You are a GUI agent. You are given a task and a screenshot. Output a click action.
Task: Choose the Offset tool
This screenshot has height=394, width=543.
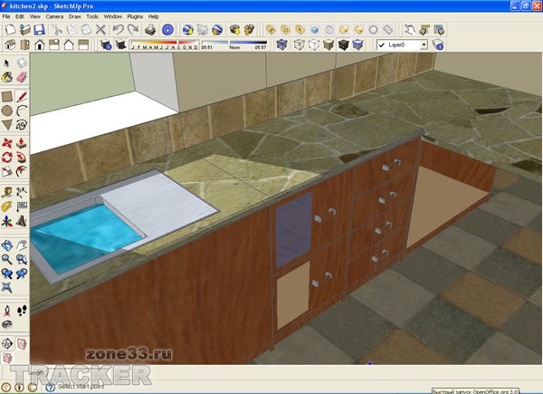click(x=22, y=171)
